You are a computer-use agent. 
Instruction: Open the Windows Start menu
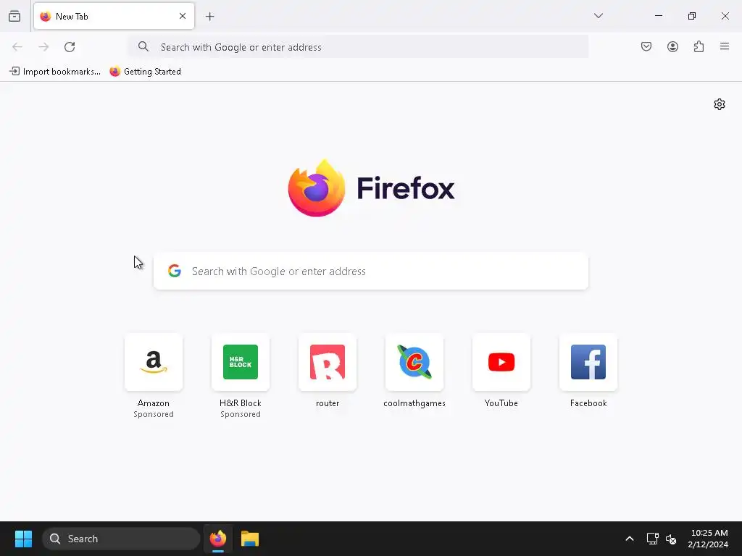tap(23, 539)
